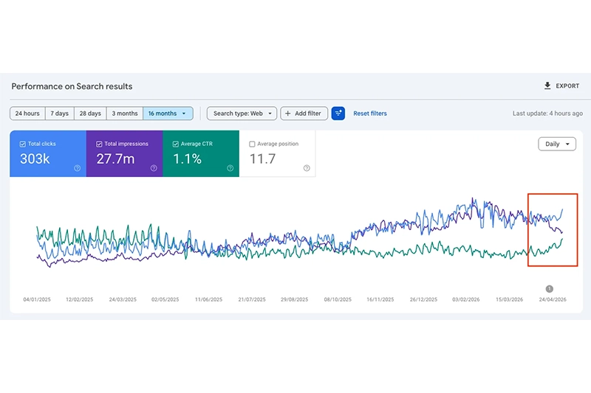Open help icon on Average CTR card
Screen dimensions: 591x393
point(230,168)
